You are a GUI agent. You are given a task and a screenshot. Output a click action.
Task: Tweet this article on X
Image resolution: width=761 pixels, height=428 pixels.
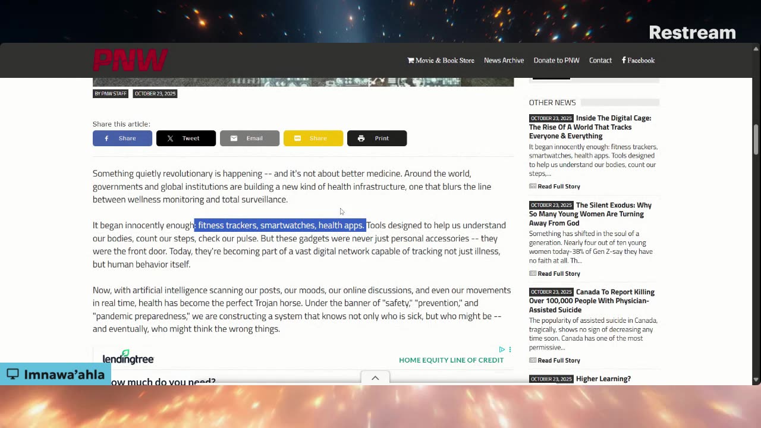click(x=186, y=138)
